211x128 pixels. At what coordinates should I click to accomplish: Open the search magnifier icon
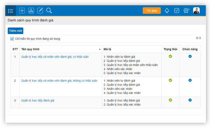49,11
